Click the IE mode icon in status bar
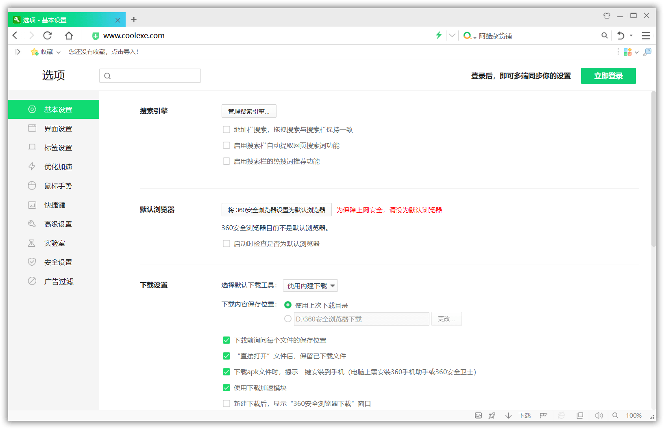The image size is (664, 429). [562, 415]
